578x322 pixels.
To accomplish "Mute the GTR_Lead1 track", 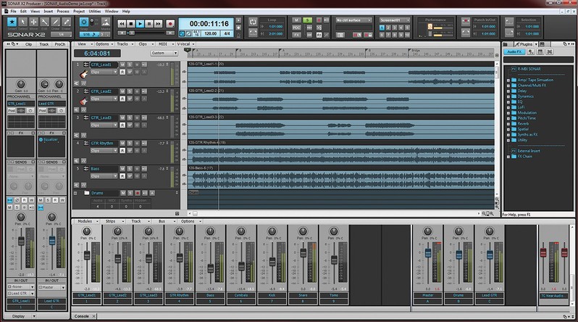I will click(x=122, y=65).
